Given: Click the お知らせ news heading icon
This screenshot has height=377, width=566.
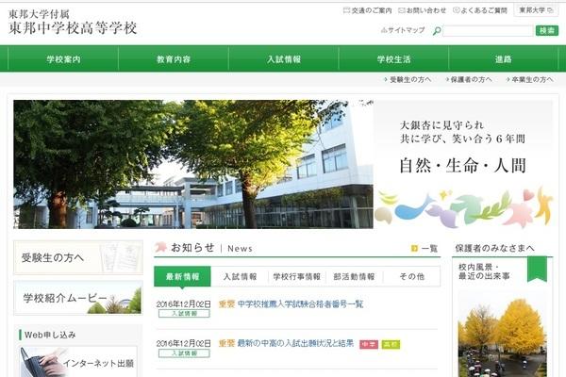Looking at the screenshot, I should [x=161, y=248].
